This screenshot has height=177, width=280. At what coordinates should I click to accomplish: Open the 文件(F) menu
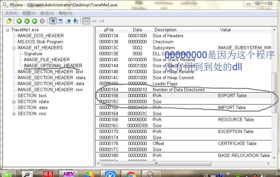pos(11,13)
